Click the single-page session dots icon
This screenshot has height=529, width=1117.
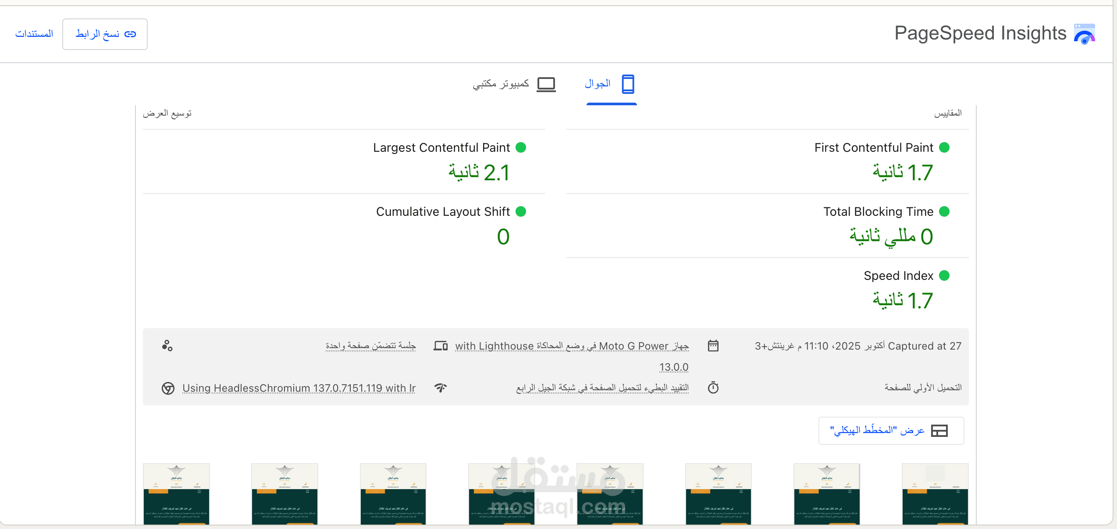tap(167, 346)
